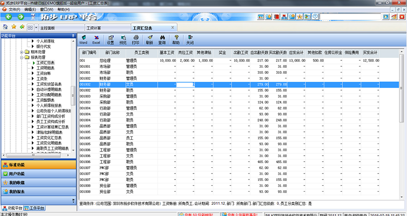Open dropdown arrow next to window layout button
Viewport: 407px width, 216px height.
click(36, 27)
